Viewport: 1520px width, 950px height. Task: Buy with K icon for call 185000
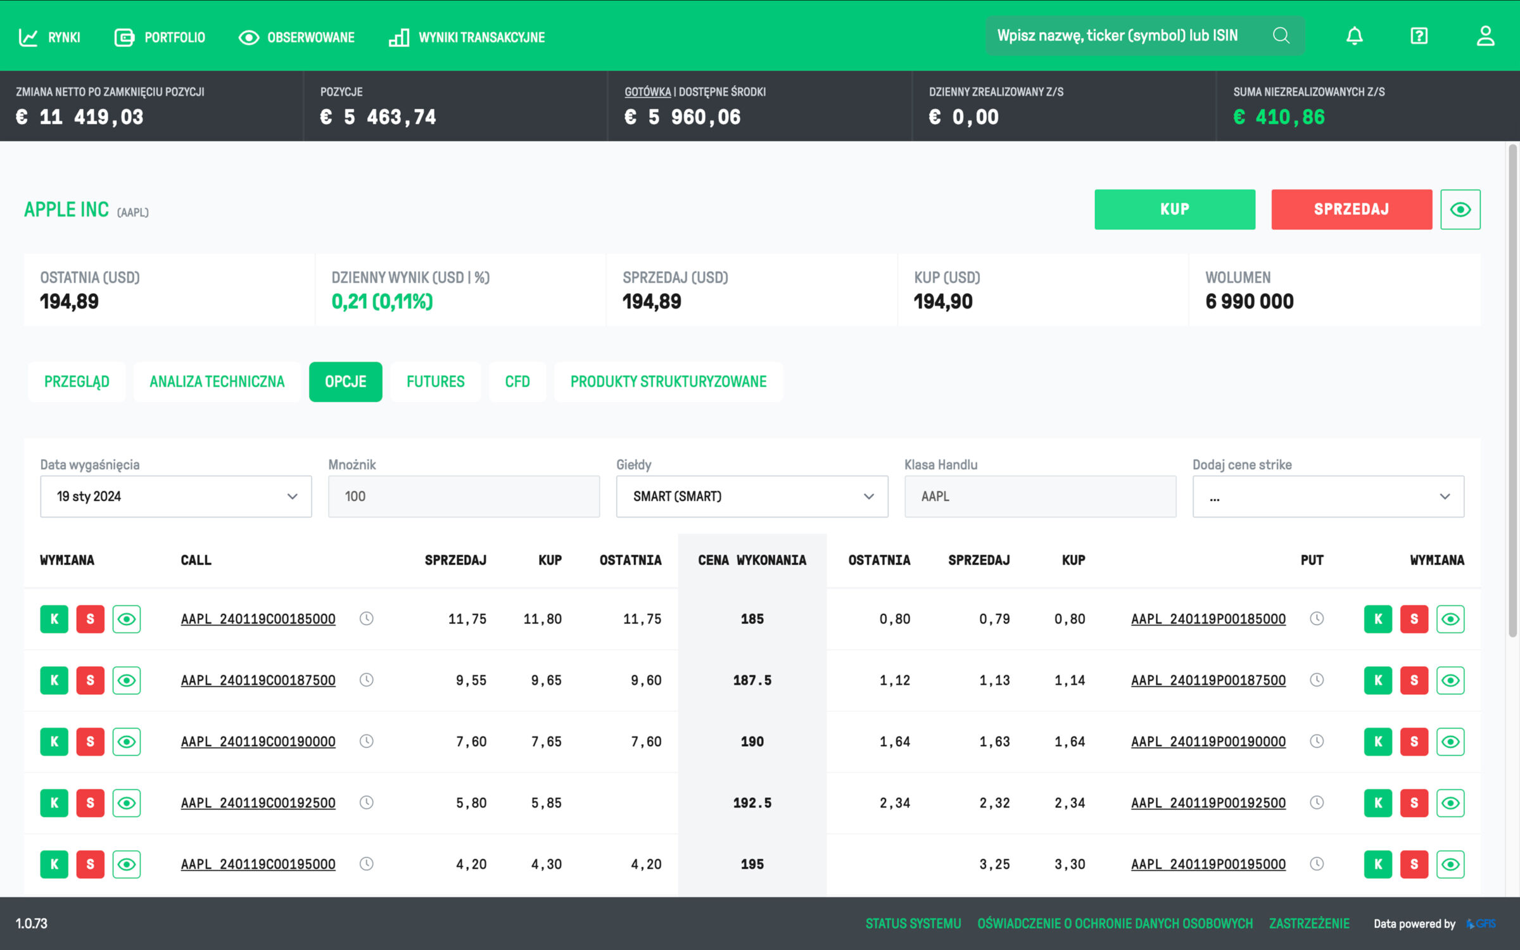(x=54, y=619)
